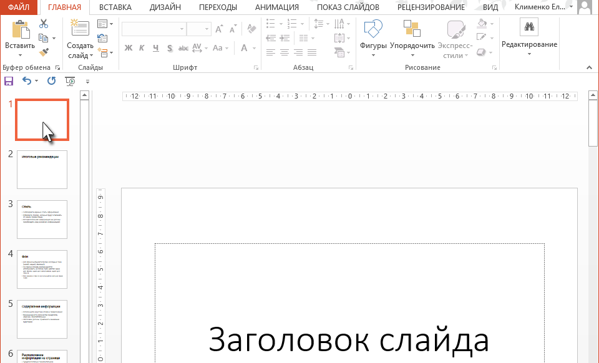This screenshot has height=363, width=599.
Task: Open the character spacing (AV) dropdown
Action: pos(200,48)
